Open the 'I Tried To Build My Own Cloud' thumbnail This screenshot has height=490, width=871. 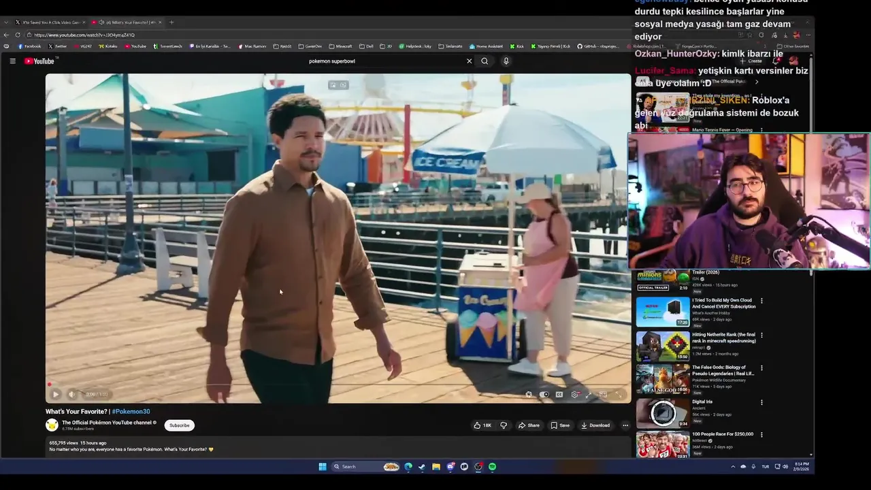[x=663, y=312]
